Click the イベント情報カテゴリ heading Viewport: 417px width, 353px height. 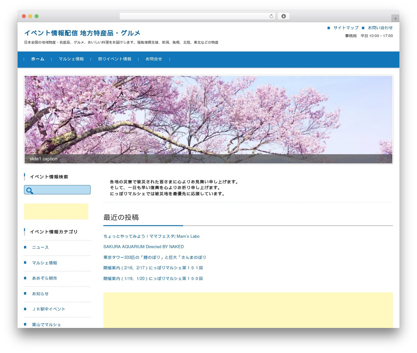pyautogui.click(x=54, y=232)
